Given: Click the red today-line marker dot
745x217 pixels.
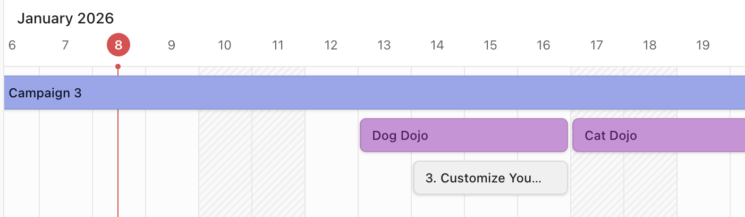Looking at the screenshot, I should click(x=118, y=66).
